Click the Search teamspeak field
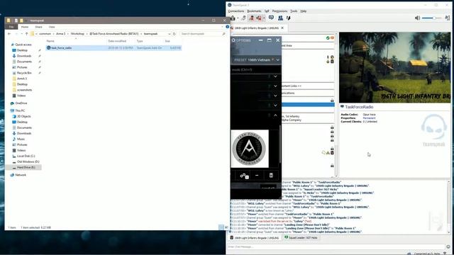The width and height of the screenshot is (454, 255). point(203,34)
